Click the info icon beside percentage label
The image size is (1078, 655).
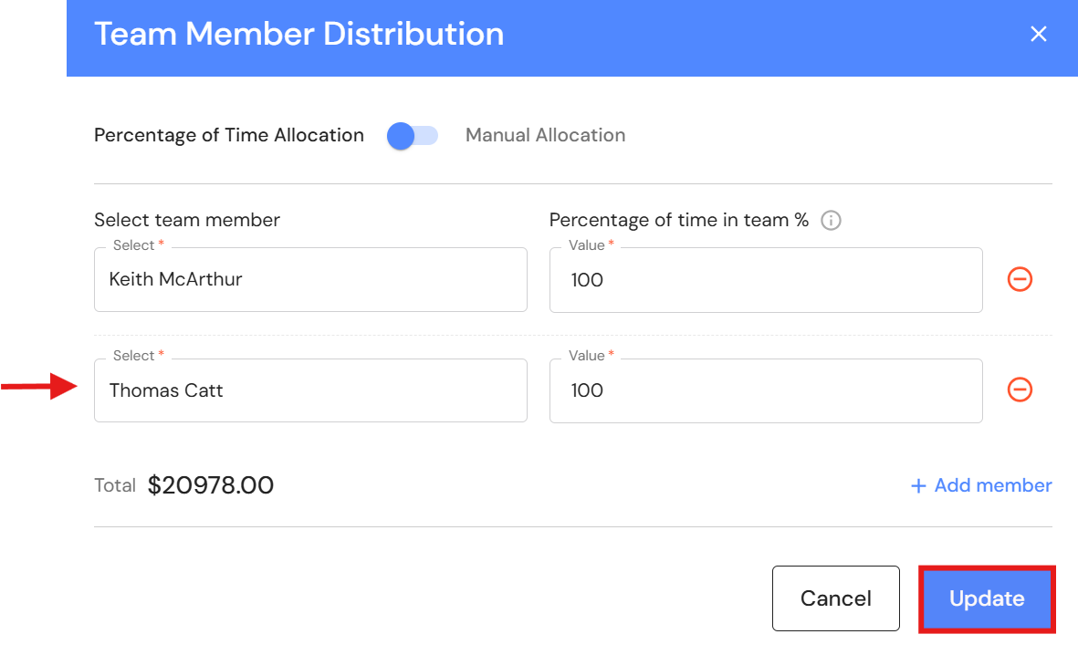(831, 221)
